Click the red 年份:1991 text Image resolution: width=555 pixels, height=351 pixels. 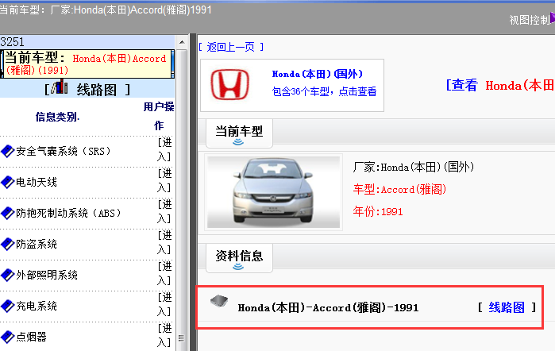378,212
